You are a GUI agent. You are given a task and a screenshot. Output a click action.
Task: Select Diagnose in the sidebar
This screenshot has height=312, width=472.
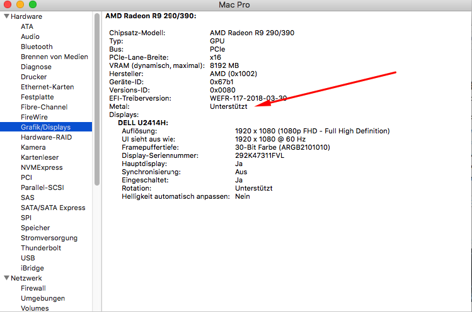point(36,67)
